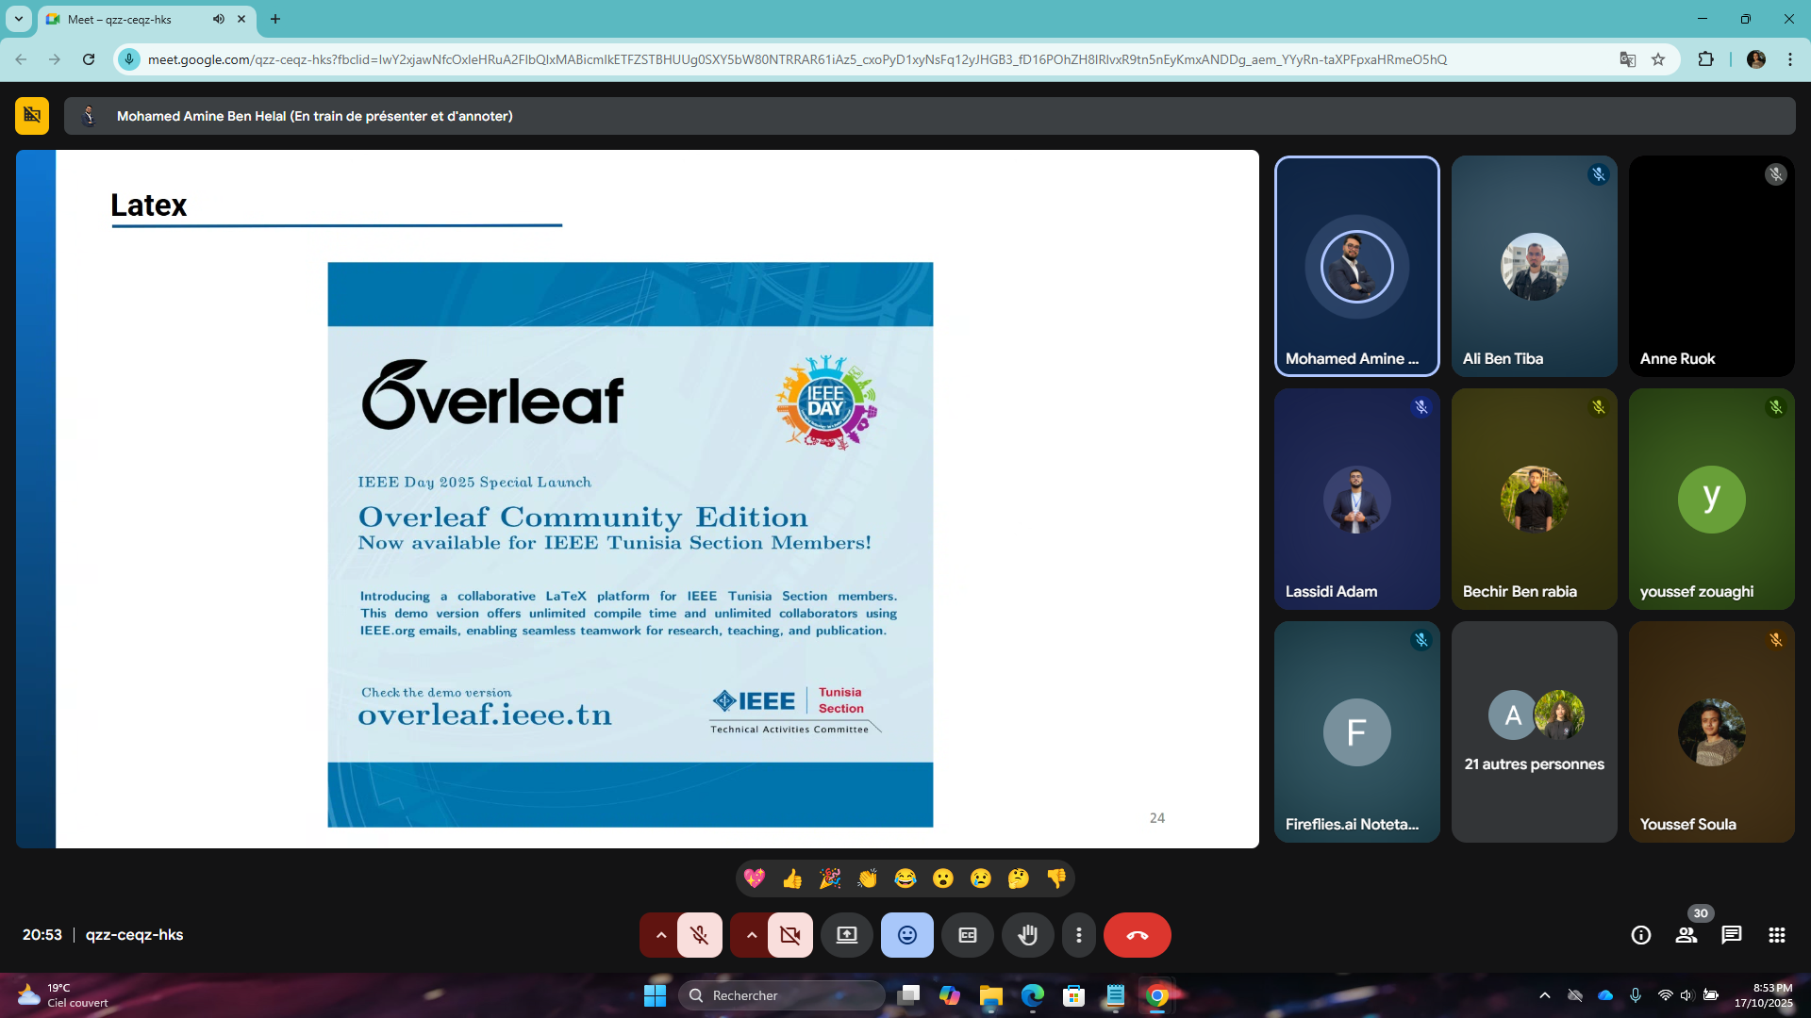This screenshot has height=1018, width=1811.
Task: Toggle closed captions button
Action: pos(968,935)
